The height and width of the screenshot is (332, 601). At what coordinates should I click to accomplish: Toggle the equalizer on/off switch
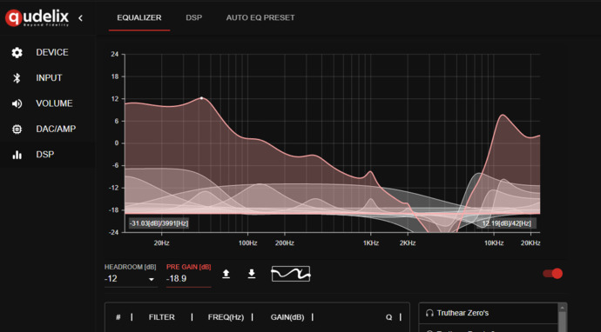(553, 274)
